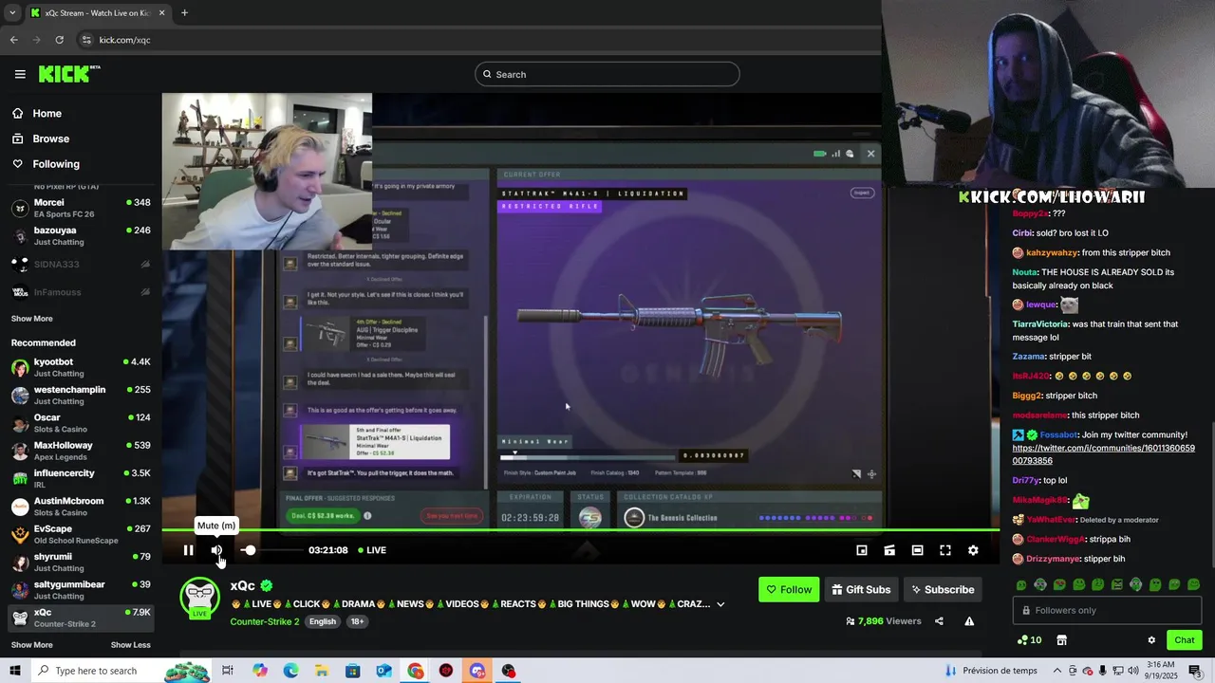Jump to the LIVE indicator
Screen dimensions: 1215x683
pos(372,550)
